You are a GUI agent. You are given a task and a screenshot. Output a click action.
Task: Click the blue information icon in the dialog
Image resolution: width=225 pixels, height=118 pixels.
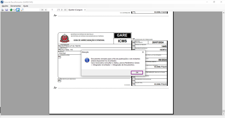[87, 60]
